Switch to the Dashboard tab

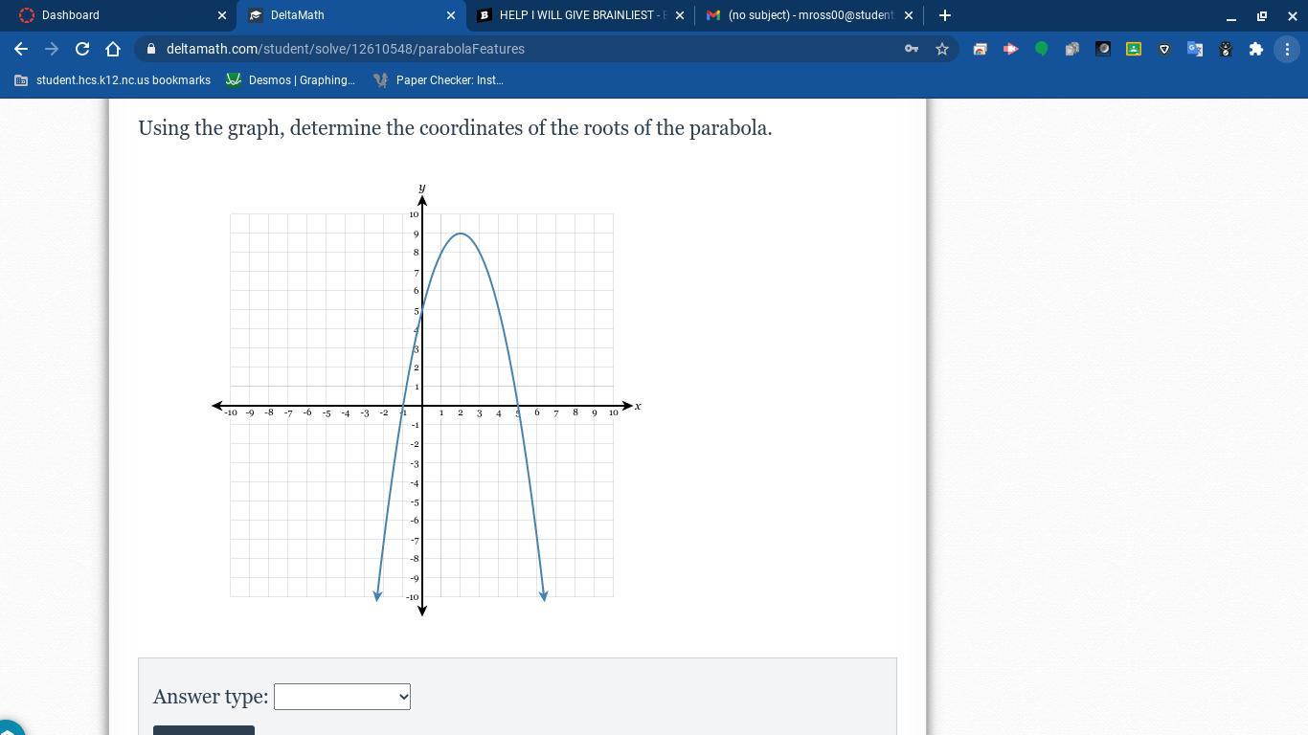click(x=120, y=15)
